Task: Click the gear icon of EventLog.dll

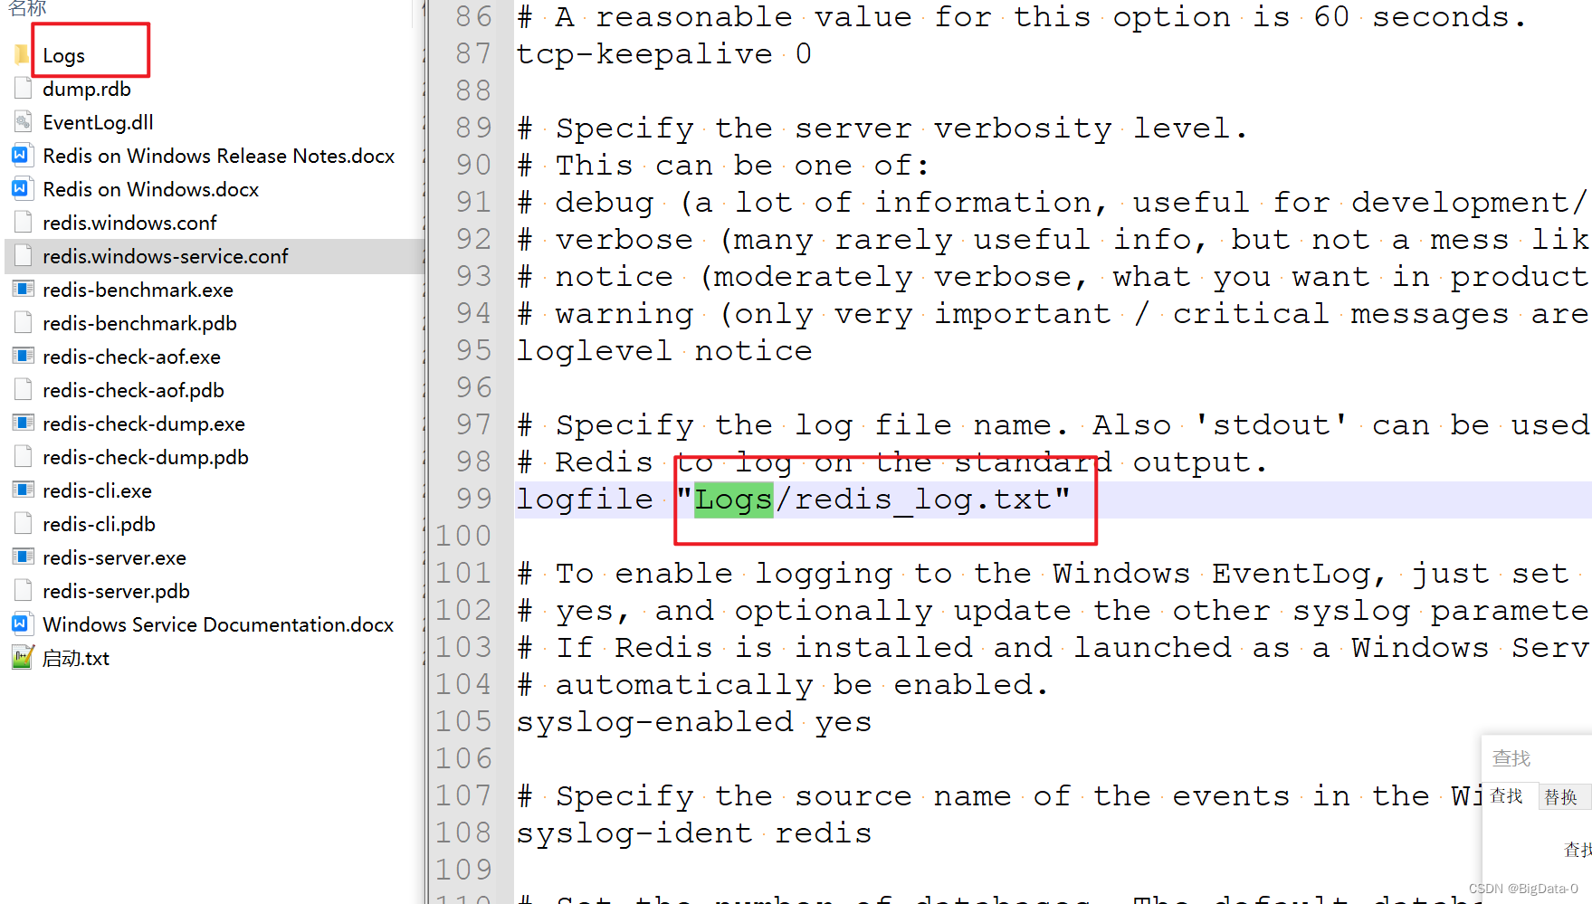Action: [x=22, y=121]
